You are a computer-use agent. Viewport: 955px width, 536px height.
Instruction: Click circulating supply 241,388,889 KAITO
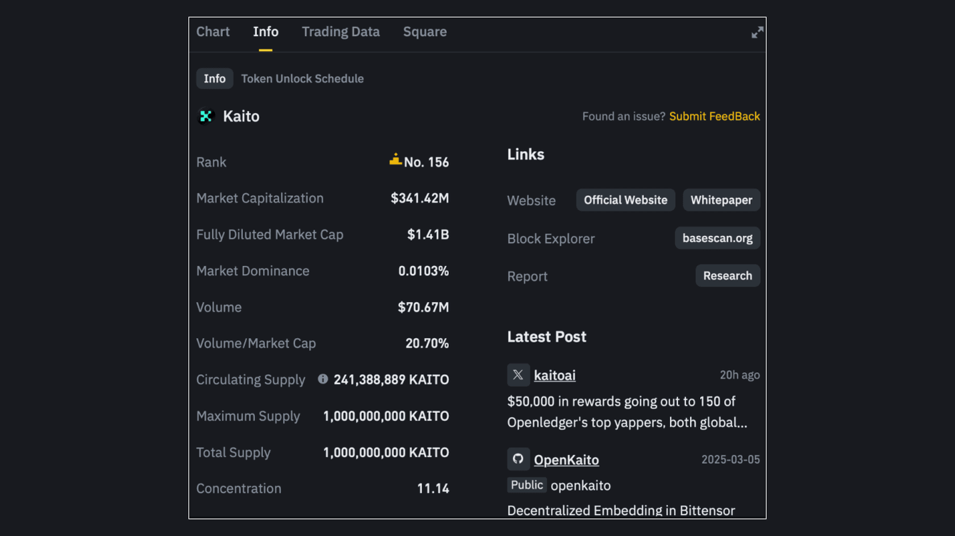pos(391,379)
